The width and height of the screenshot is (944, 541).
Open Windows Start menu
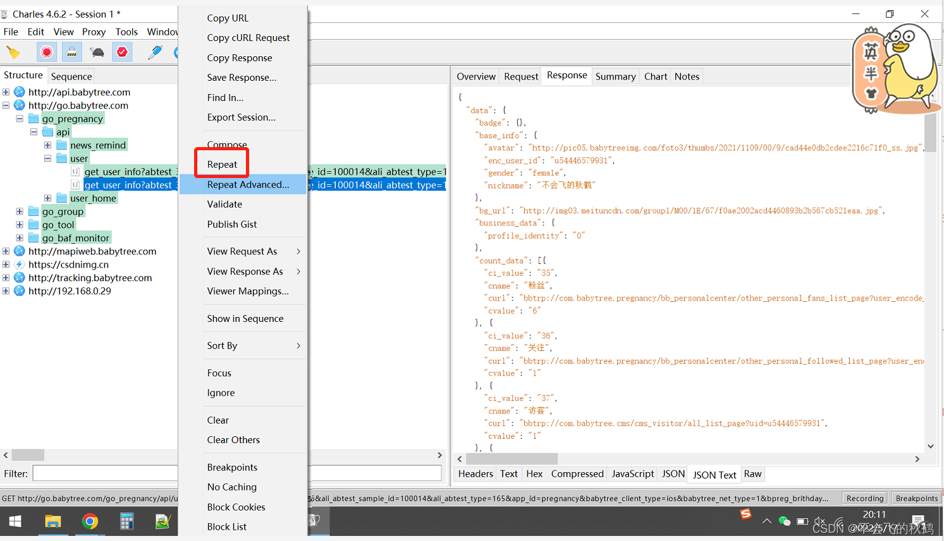click(x=15, y=521)
